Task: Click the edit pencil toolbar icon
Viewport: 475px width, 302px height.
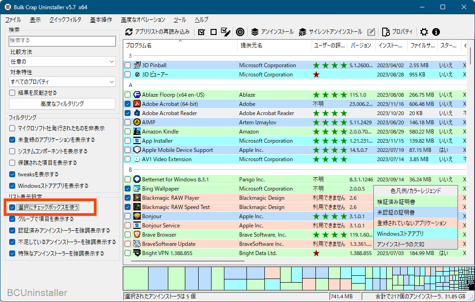Action: coord(371,32)
